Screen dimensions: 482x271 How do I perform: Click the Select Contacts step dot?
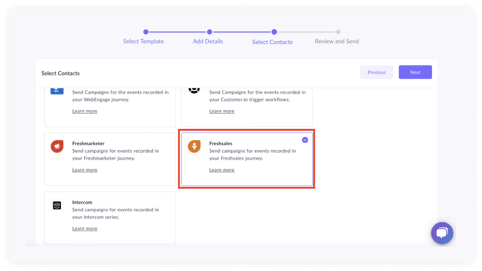[x=274, y=32]
